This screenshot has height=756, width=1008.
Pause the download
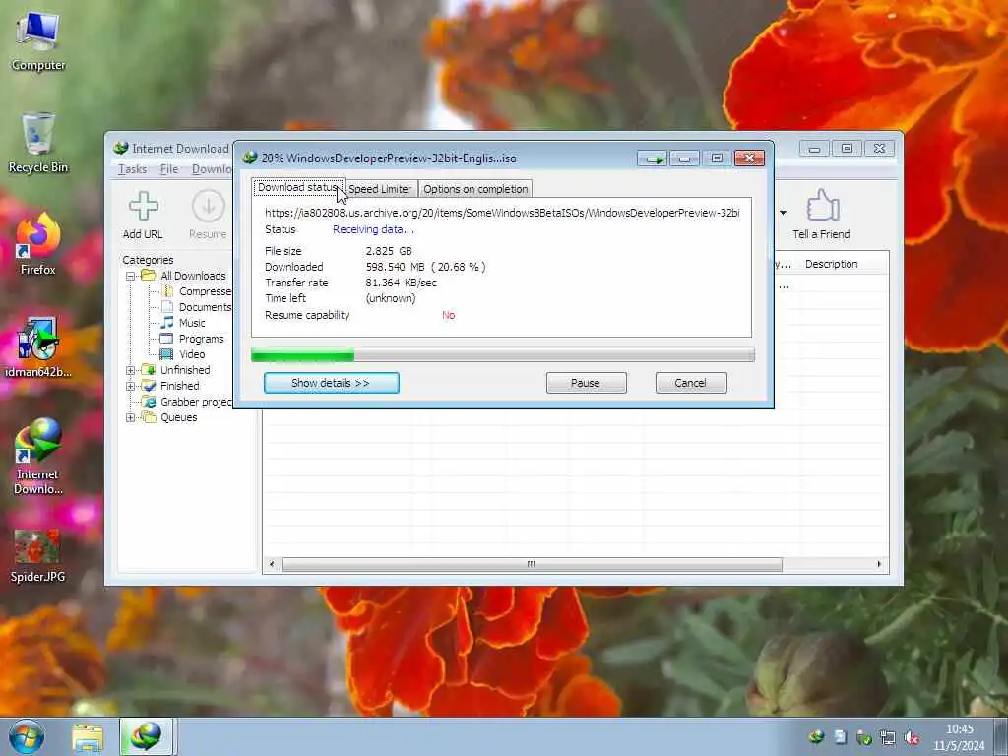(587, 383)
